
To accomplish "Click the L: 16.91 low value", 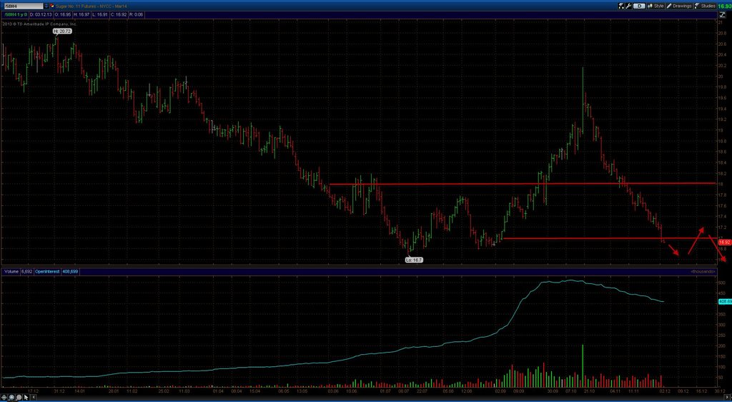I will tap(100, 14).
